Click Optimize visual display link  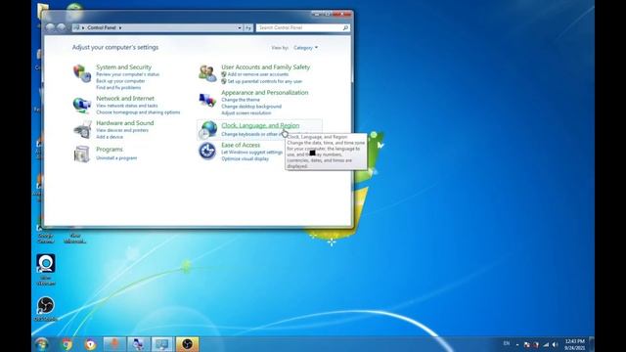coord(245,158)
